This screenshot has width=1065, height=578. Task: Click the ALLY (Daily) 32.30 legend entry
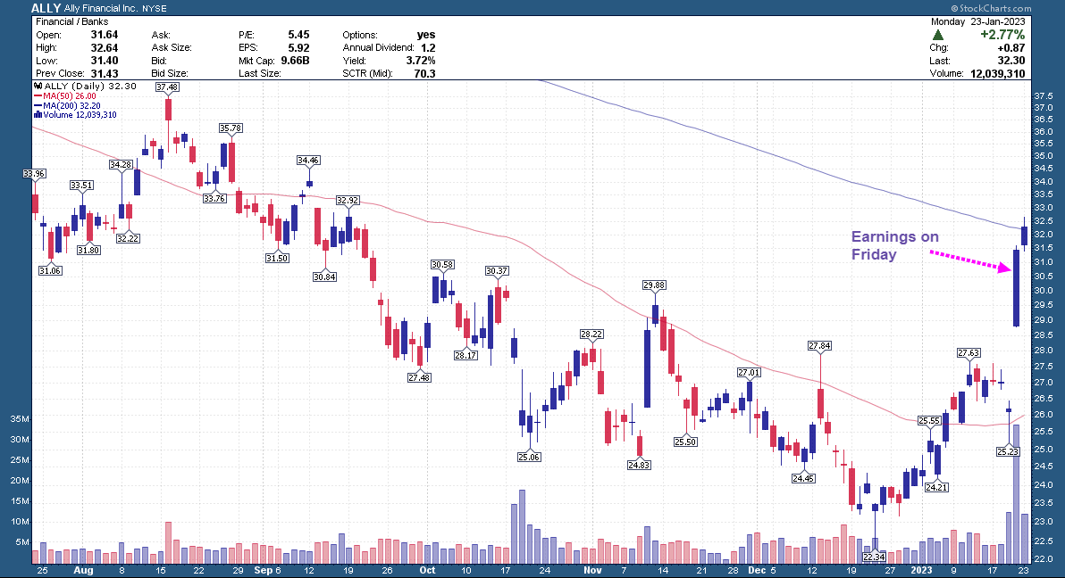85,87
